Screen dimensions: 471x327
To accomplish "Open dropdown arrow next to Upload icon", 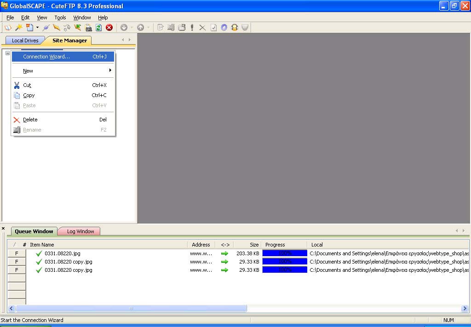I will (149, 28).
